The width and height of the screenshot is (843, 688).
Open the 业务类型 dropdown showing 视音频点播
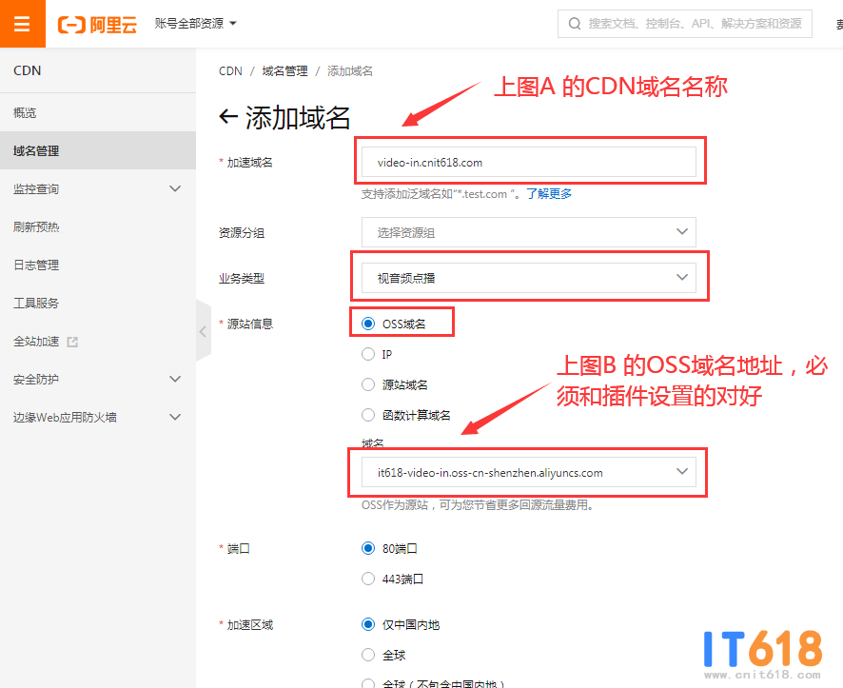[x=528, y=277]
